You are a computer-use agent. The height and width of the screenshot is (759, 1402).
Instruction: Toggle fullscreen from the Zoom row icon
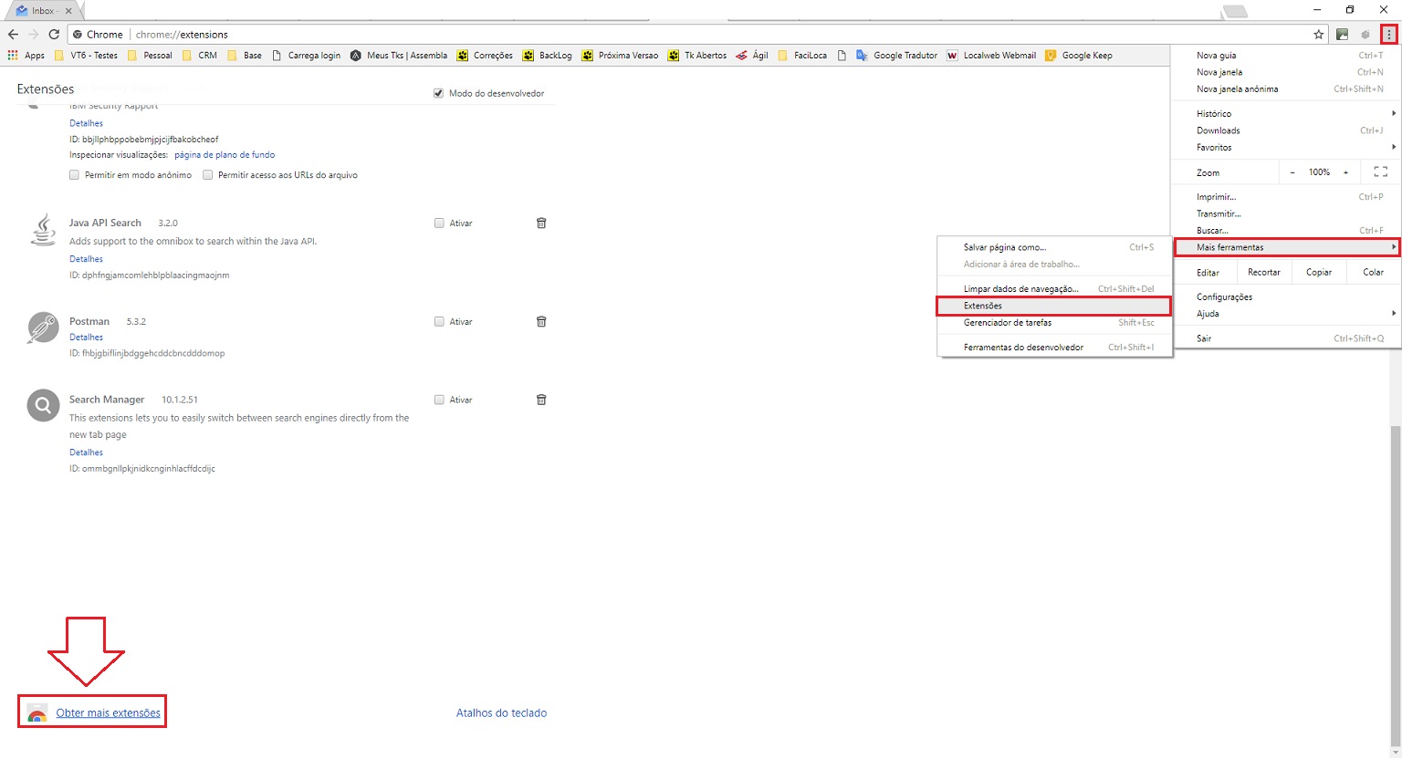(x=1380, y=172)
